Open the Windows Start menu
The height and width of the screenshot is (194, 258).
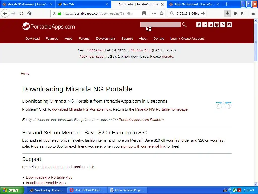tap(12, 190)
